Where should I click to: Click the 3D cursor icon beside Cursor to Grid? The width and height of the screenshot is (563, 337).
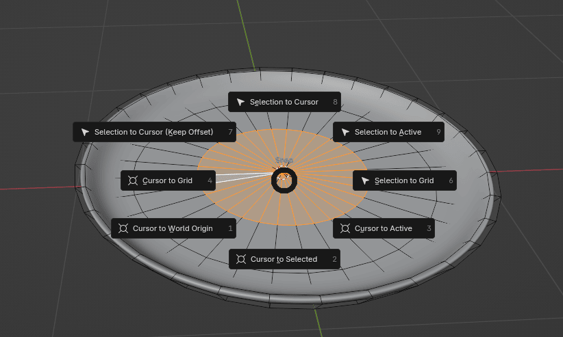[x=133, y=180]
